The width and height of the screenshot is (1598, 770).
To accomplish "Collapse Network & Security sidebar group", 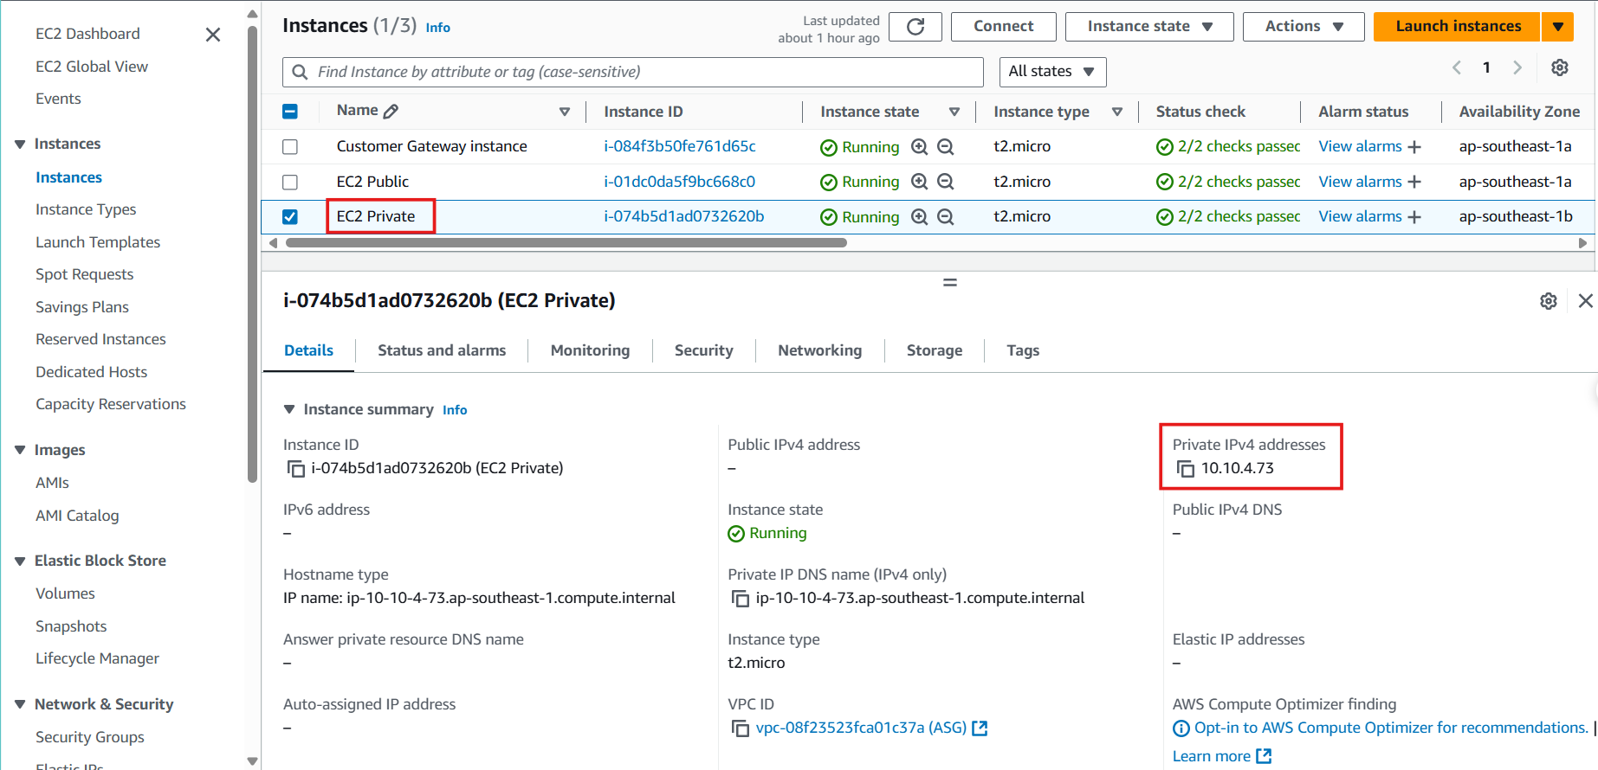I will click(20, 704).
